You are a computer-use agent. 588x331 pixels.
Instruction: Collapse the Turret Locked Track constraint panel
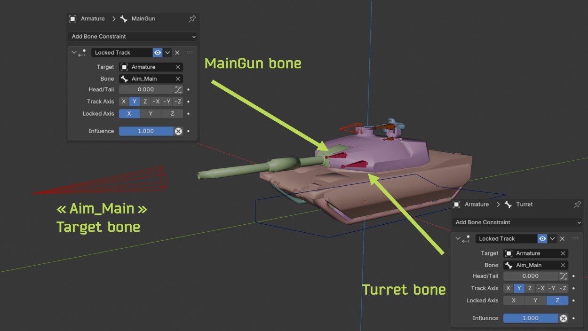point(458,239)
